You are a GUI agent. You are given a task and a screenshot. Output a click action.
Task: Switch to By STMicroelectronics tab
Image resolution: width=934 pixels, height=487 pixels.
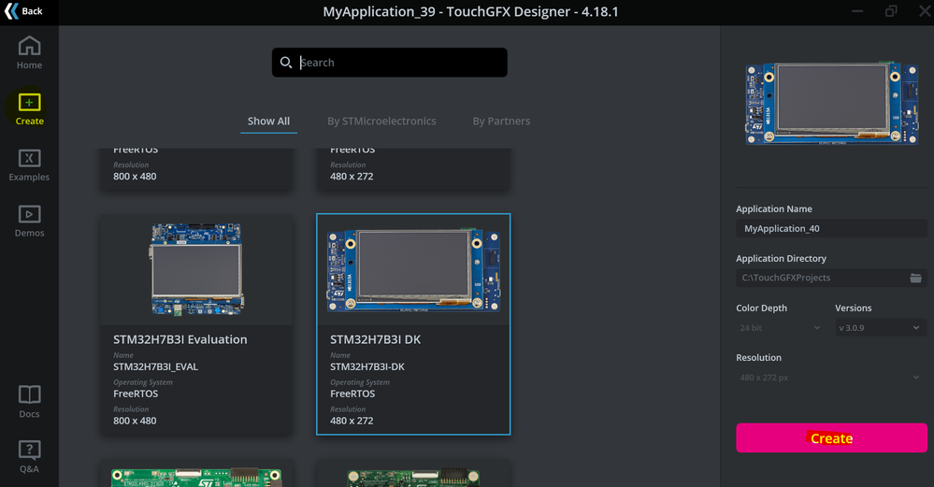point(381,122)
